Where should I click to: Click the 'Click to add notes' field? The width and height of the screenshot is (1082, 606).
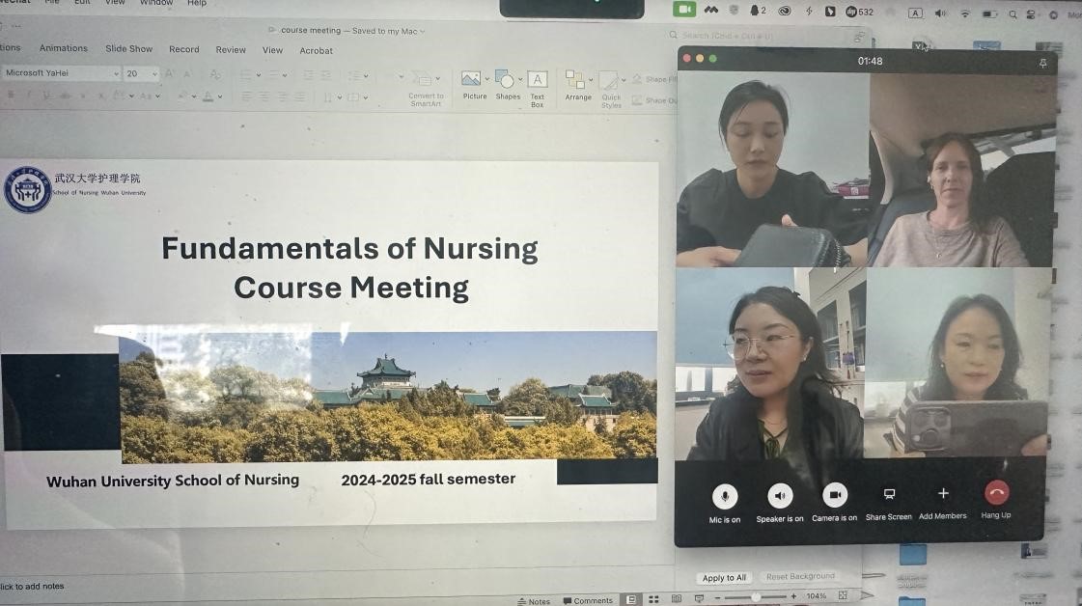coord(32,587)
